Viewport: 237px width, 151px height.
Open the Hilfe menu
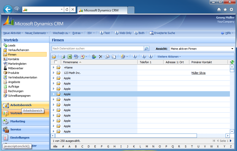(227, 33)
